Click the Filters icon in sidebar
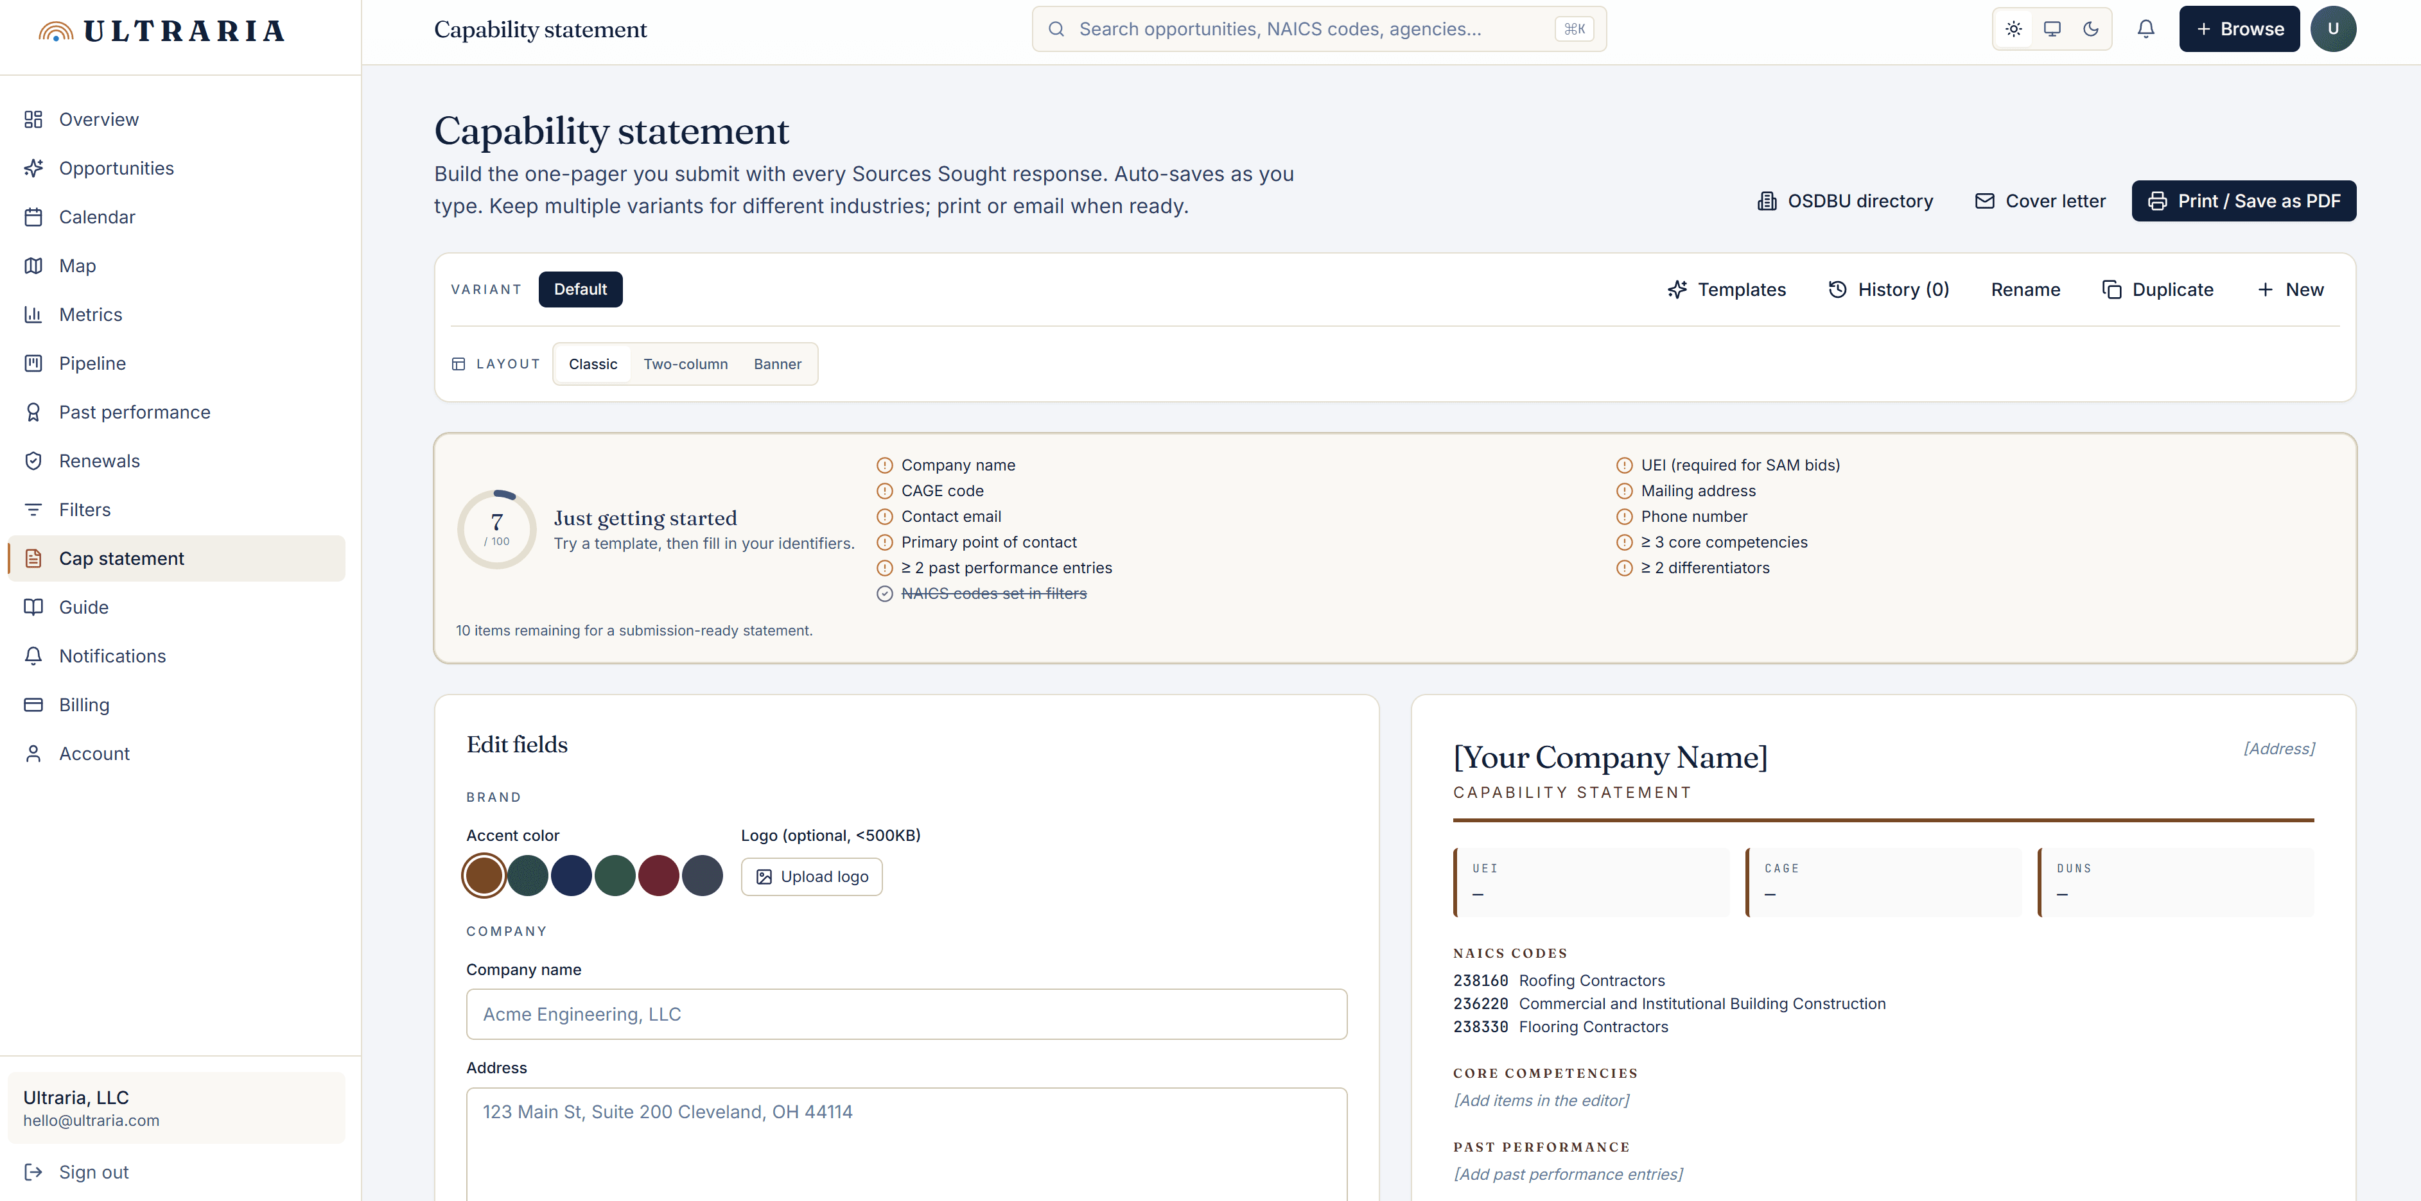This screenshot has height=1201, width=2421. click(34, 510)
